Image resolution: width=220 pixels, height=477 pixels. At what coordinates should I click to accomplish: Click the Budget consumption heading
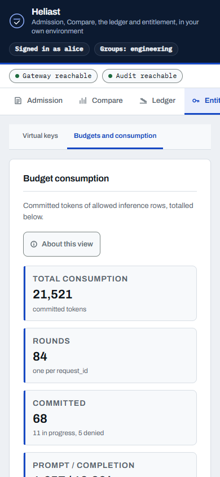coord(66,178)
